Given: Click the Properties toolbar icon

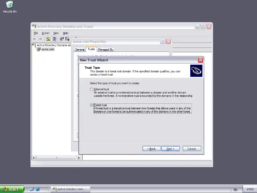Looking at the screenshot, I should [x=61, y=39].
